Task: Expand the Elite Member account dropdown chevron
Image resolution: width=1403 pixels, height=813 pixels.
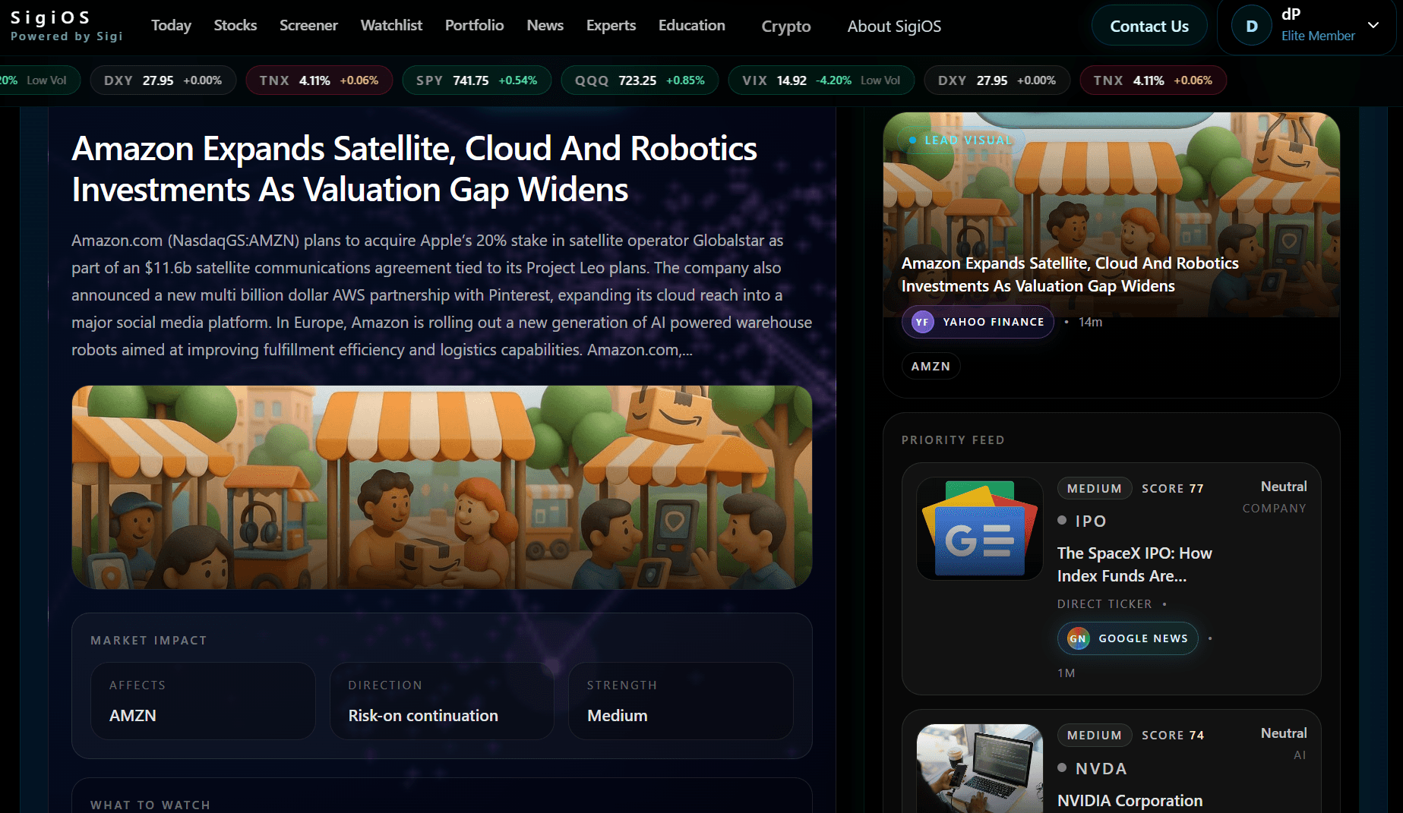Action: [x=1373, y=25]
